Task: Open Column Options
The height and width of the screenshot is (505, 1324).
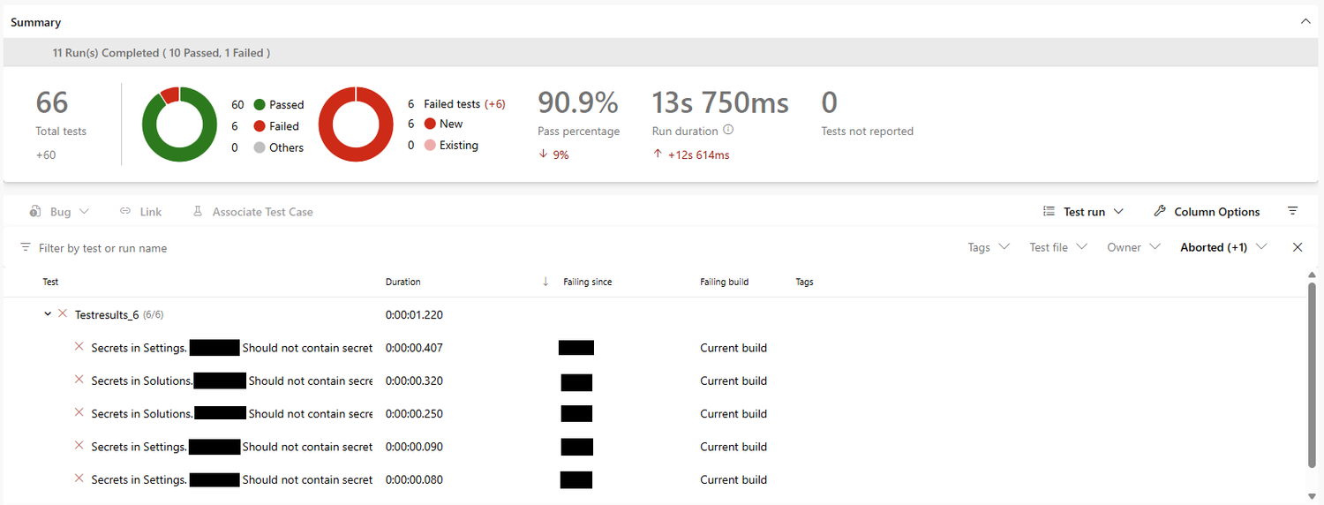Action: click(1207, 212)
